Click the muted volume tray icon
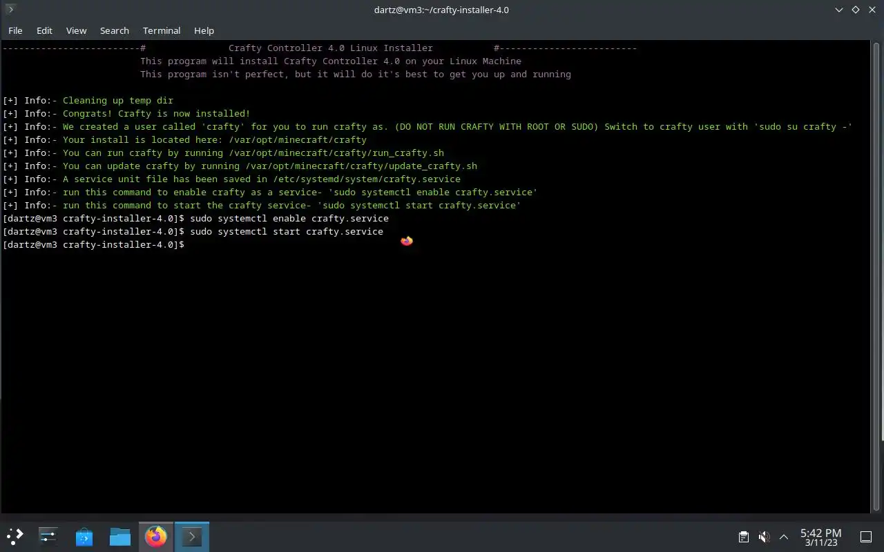 (x=764, y=536)
